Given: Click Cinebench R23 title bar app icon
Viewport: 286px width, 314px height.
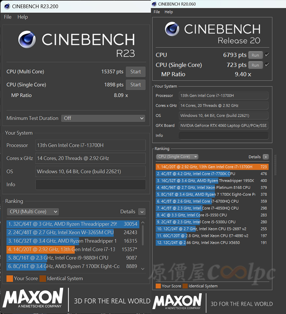Looking at the screenshot, I should tap(7, 6).
